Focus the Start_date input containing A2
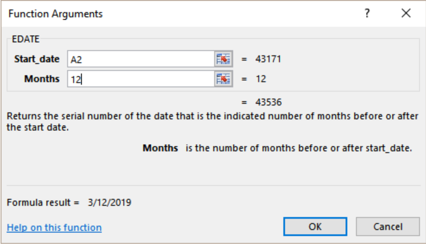The height and width of the screenshot is (245, 426). tap(141, 59)
